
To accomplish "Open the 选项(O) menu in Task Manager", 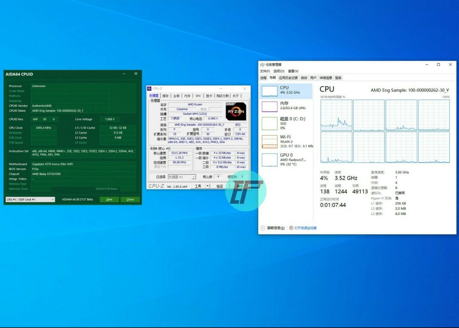I will [278, 71].
